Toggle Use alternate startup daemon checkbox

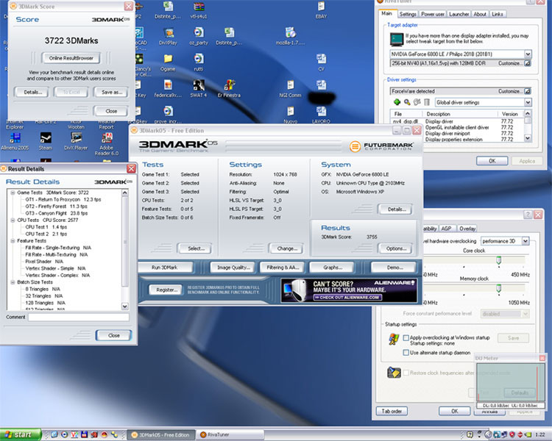tap(406, 352)
